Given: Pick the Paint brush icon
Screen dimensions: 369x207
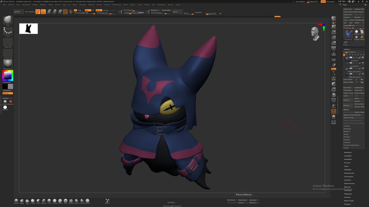Looking at the screenshot, I should 65,201.
